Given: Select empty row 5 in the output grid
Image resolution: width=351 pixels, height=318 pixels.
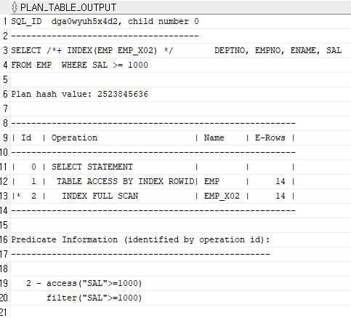Looking at the screenshot, I should 180,80.
